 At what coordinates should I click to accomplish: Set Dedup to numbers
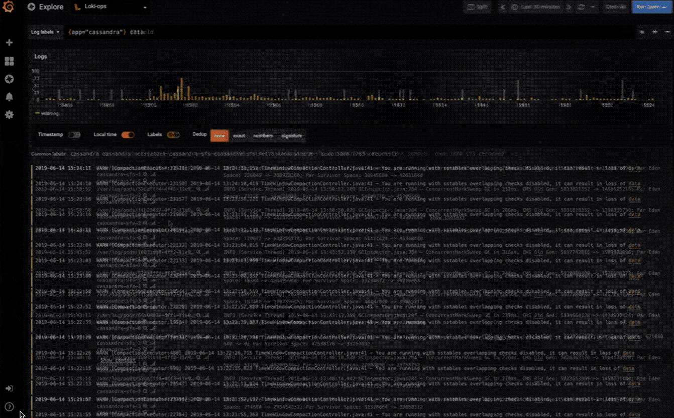pos(263,136)
